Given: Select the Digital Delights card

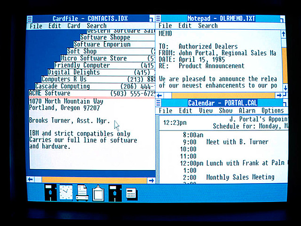Looking at the screenshot, I should point(102,72).
